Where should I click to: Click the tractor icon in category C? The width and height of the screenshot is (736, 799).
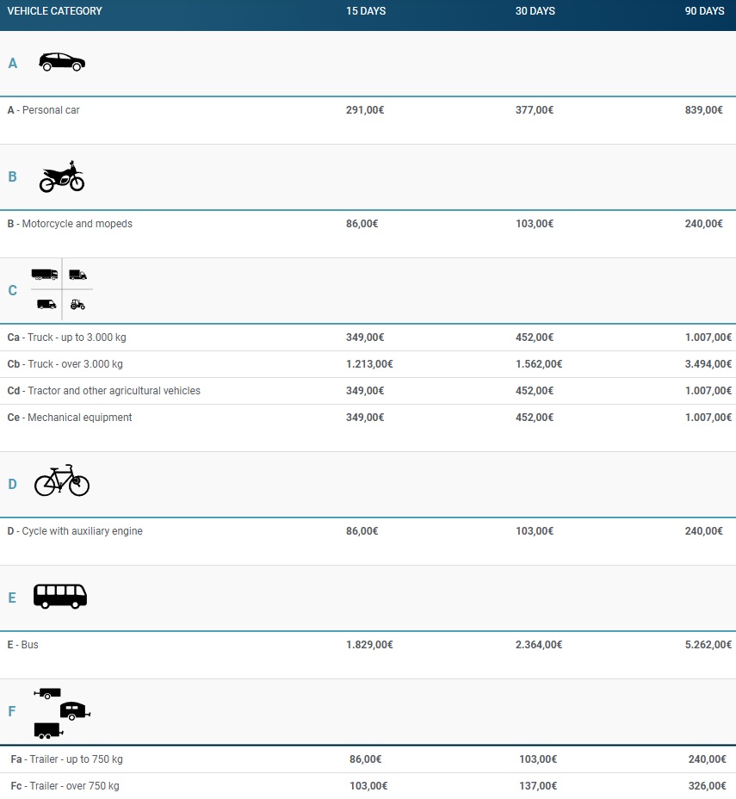[x=77, y=304]
